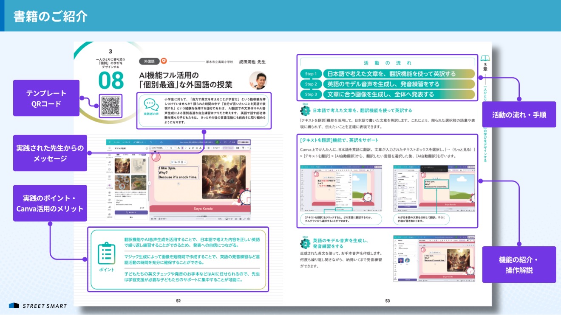The height and width of the screenshot is (315, 561).
Task: Click the 活動の流れ header
Action: click(387, 63)
